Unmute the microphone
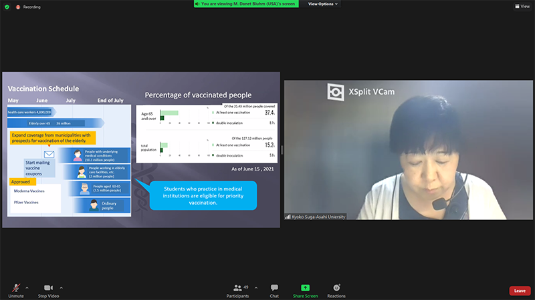The width and height of the screenshot is (535, 300). click(15, 289)
